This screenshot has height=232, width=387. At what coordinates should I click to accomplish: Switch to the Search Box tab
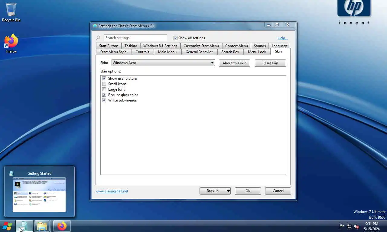[x=230, y=52]
